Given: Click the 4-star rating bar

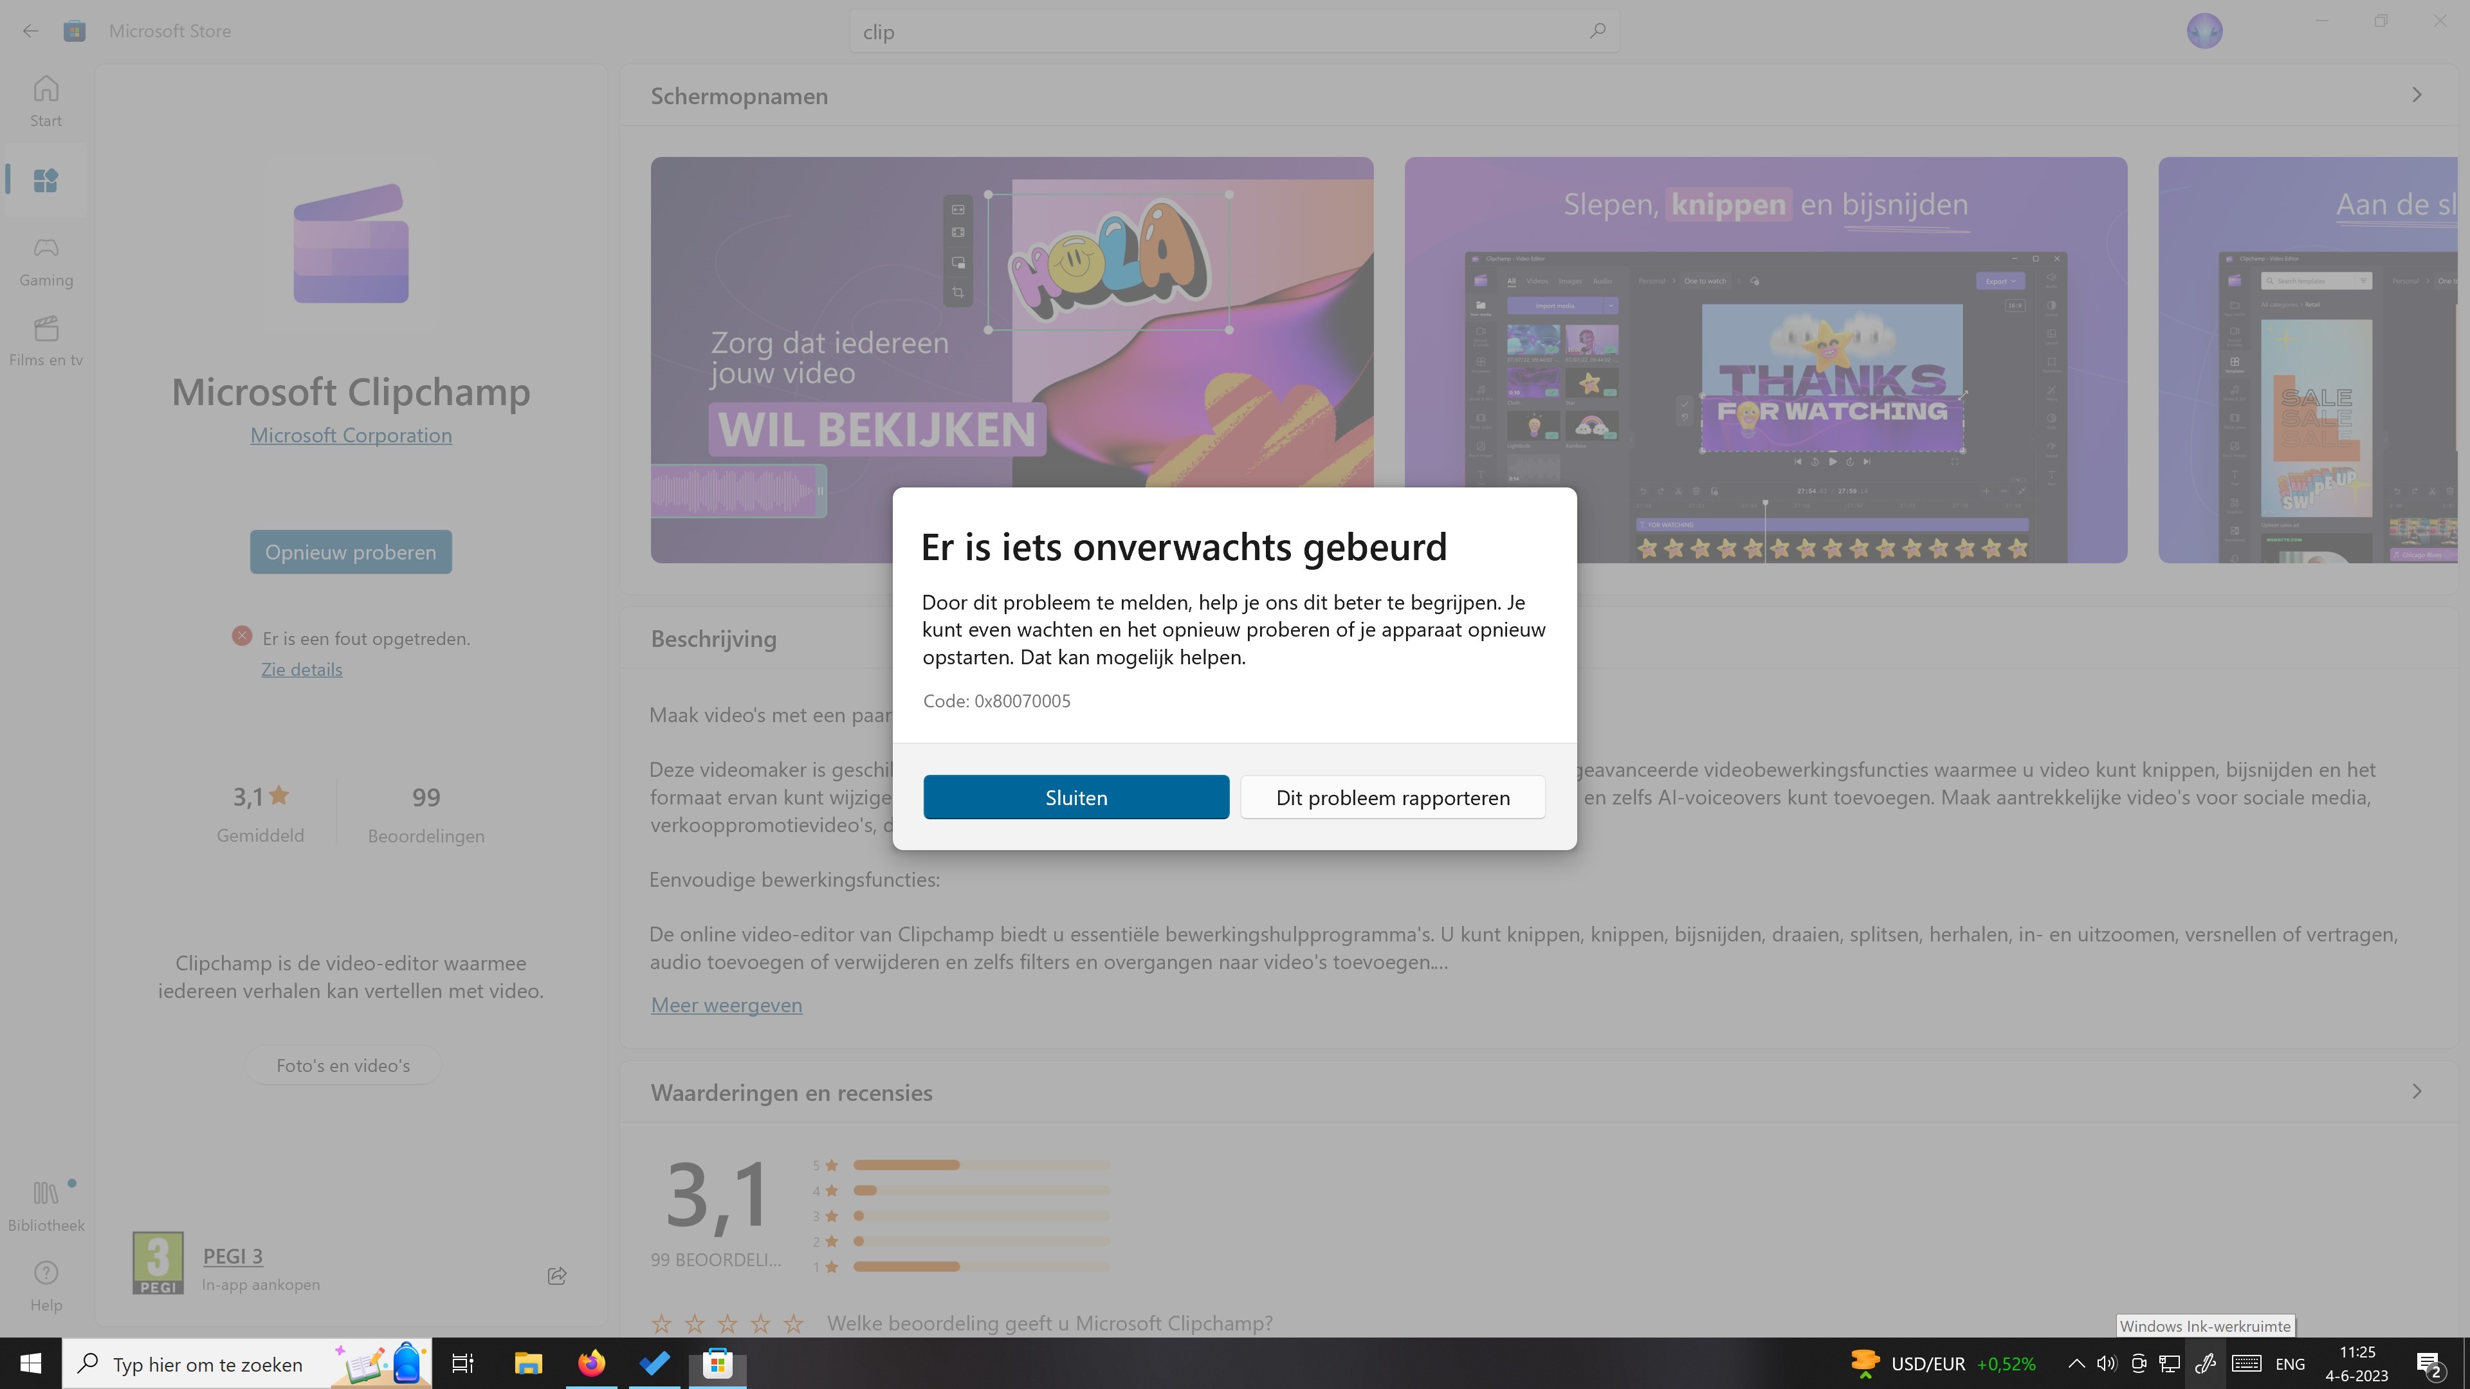Looking at the screenshot, I should point(981,1190).
